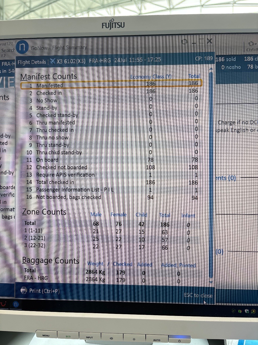258x345 pixels.
Task: Close the Flight Summary window
Action: click(x=209, y=41)
